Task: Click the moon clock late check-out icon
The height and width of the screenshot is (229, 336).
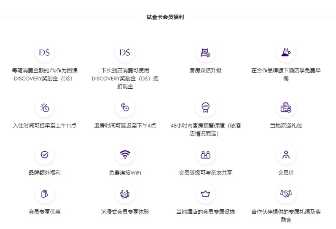Action: (125, 107)
